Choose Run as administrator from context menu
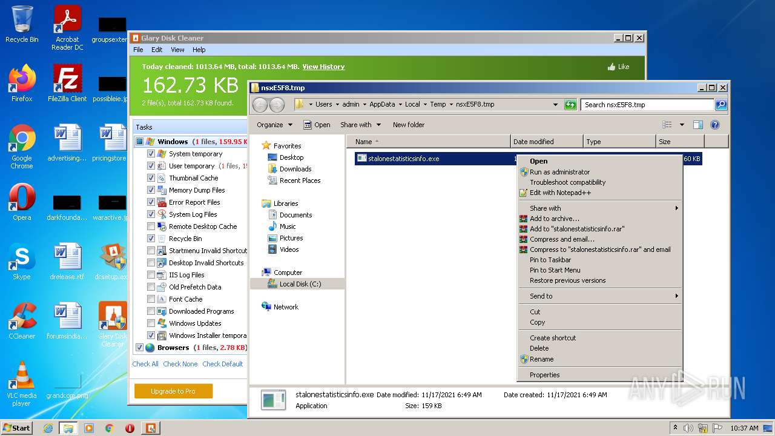775x436 pixels. (x=599, y=172)
